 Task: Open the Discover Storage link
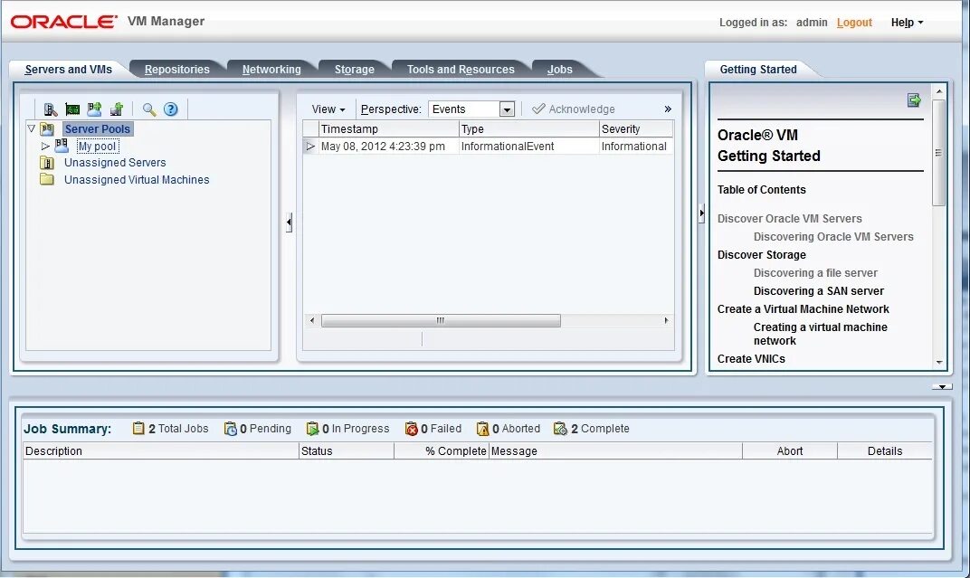tap(762, 255)
